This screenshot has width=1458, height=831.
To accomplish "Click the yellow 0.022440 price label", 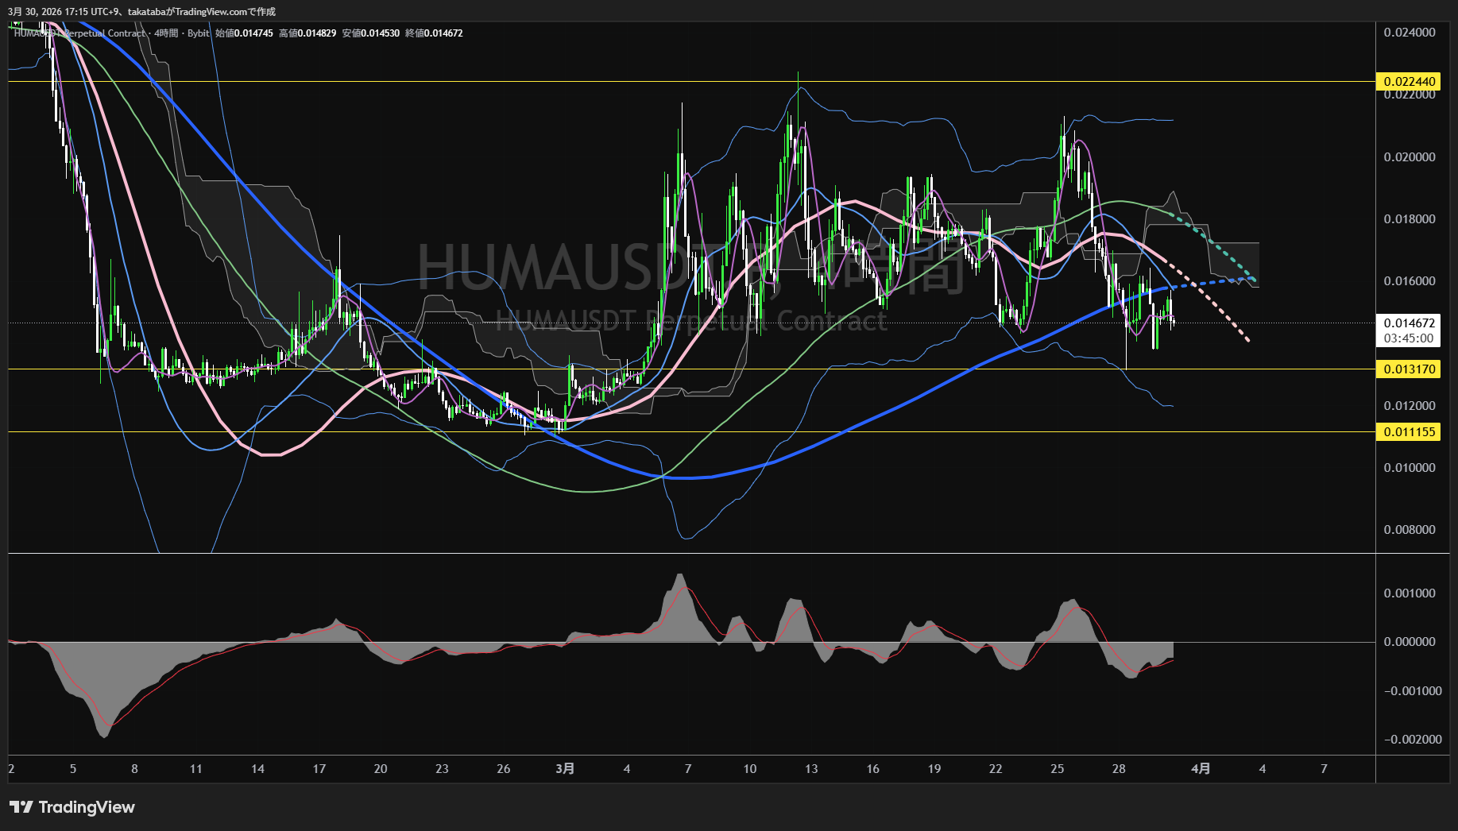I will click(1409, 82).
